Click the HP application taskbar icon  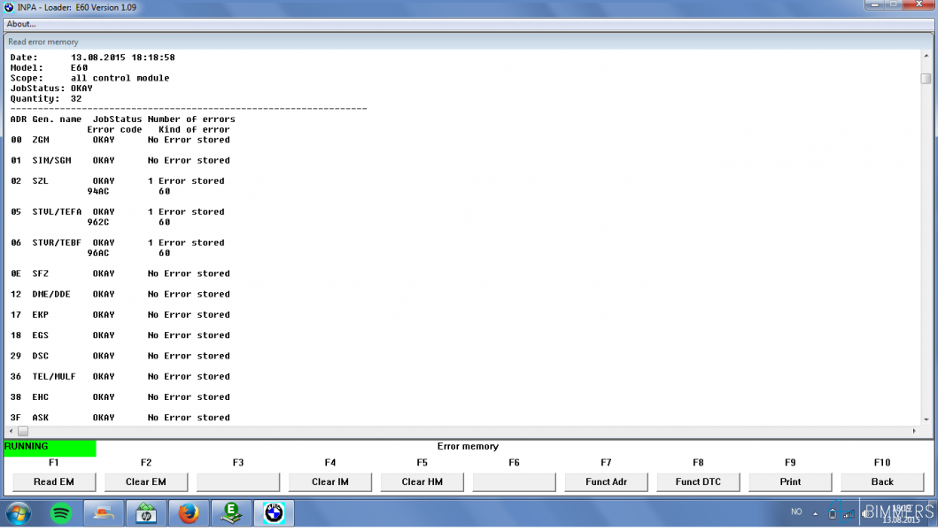(x=146, y=513)
